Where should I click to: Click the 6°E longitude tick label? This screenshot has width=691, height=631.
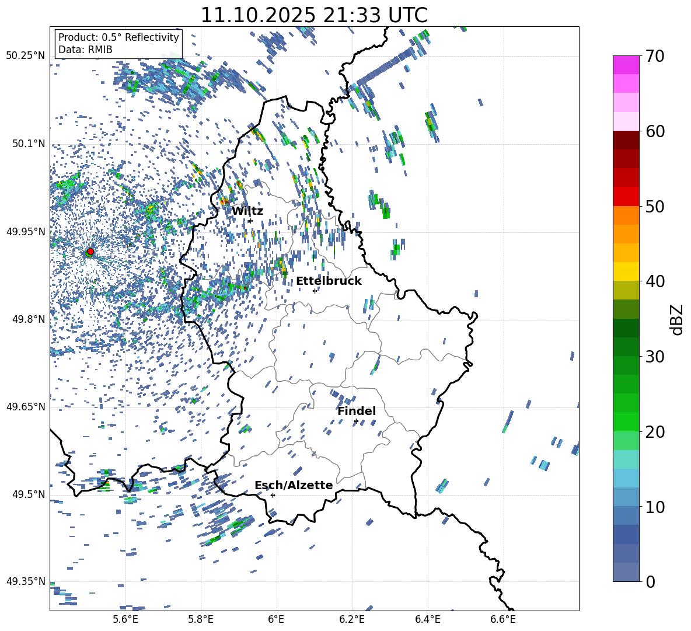tap(276, 619)
